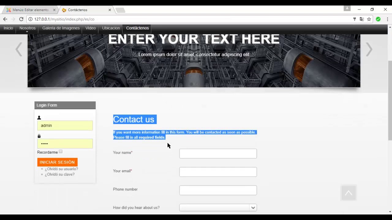The width and height of the screenshot is (392, 220).
Task: Click the 'How did you hear about us?' label
Action: (136, 207)
